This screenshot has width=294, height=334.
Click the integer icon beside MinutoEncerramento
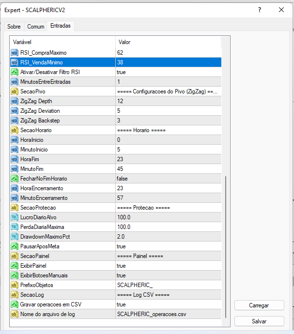[14, 198]
